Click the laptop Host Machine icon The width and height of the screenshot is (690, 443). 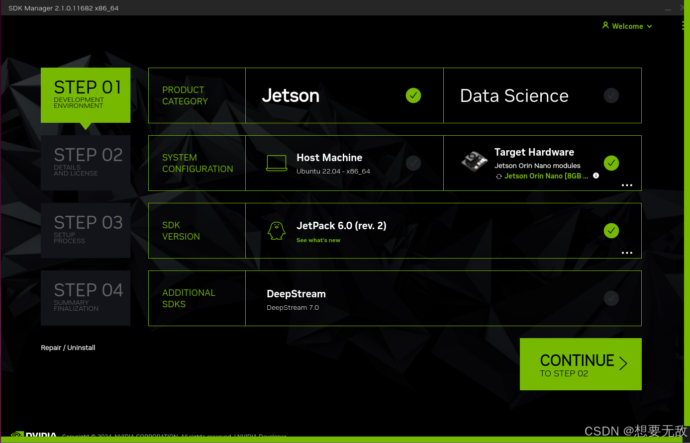click(277, 163)
